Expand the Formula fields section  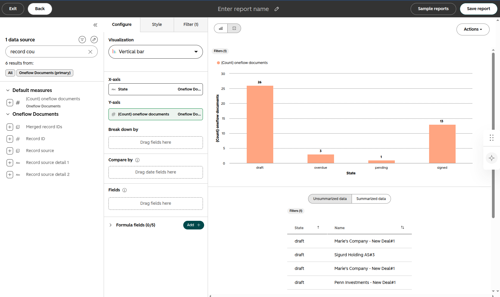click(x=110, y=225)
